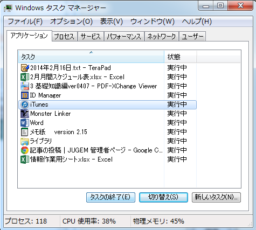The image size is (256, 230).
Task: Switch to the プロセス tab
Action: 65,37
